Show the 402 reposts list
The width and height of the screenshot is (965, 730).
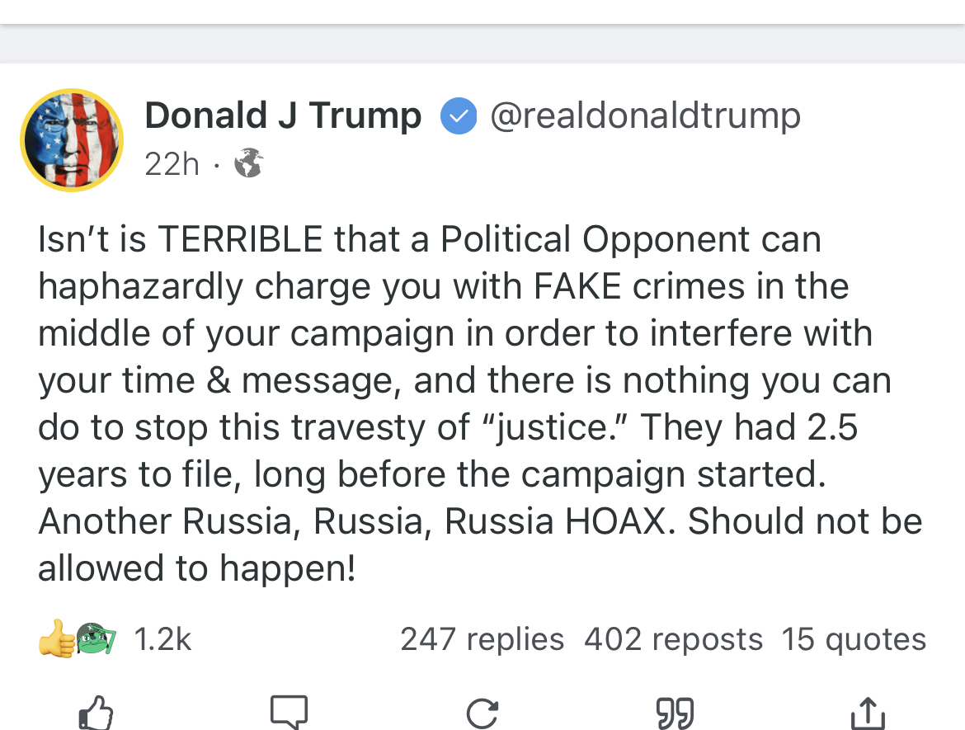(x=673, y=639)
